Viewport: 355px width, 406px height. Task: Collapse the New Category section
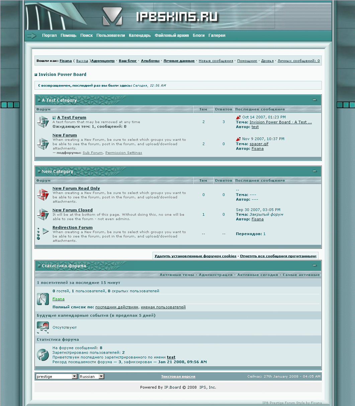click(x=314, y=171)
